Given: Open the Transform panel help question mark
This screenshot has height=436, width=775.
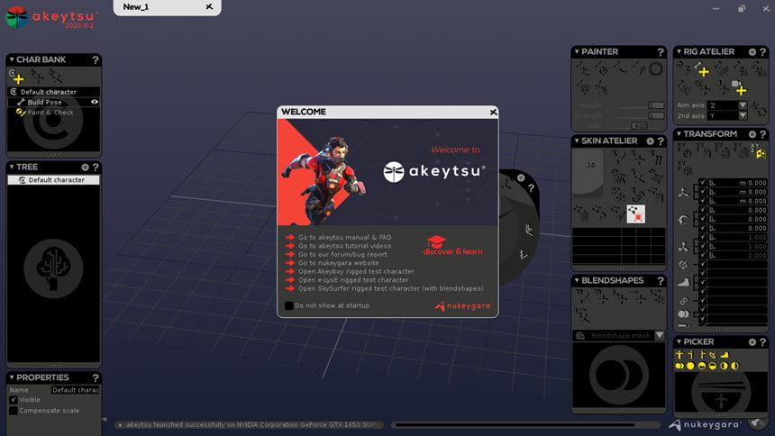Looking at the screenshot, I should 762,134.
